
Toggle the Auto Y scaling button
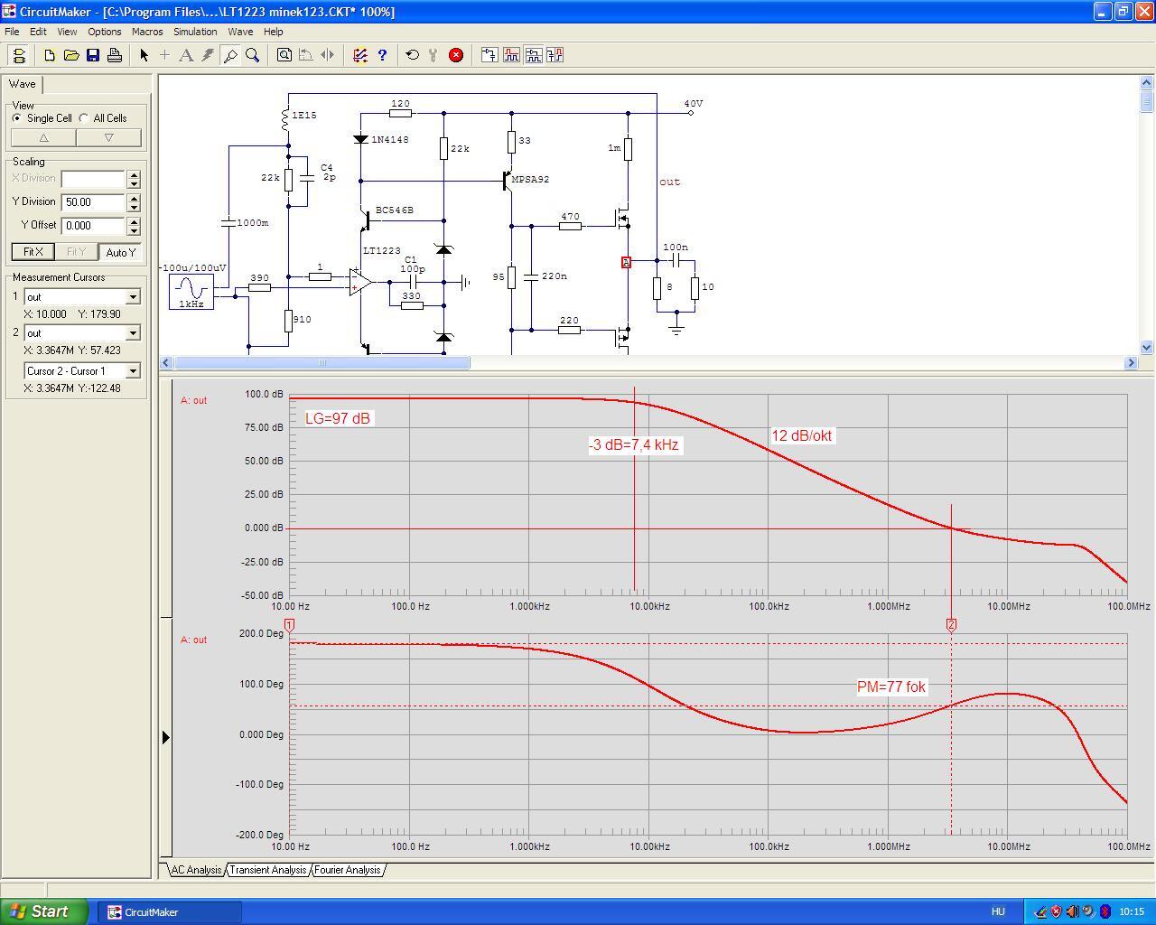[x=120, y=252]
